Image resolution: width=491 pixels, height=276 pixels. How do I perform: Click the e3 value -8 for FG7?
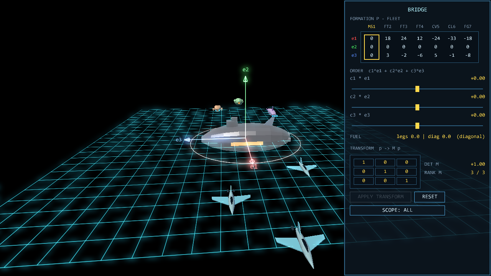[x=468, y=55]
